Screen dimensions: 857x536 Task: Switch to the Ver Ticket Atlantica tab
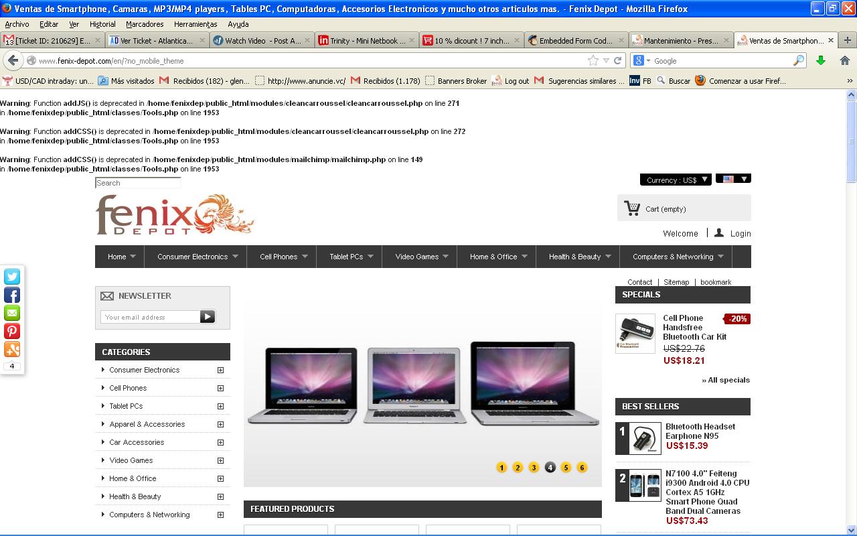point(157,40)
